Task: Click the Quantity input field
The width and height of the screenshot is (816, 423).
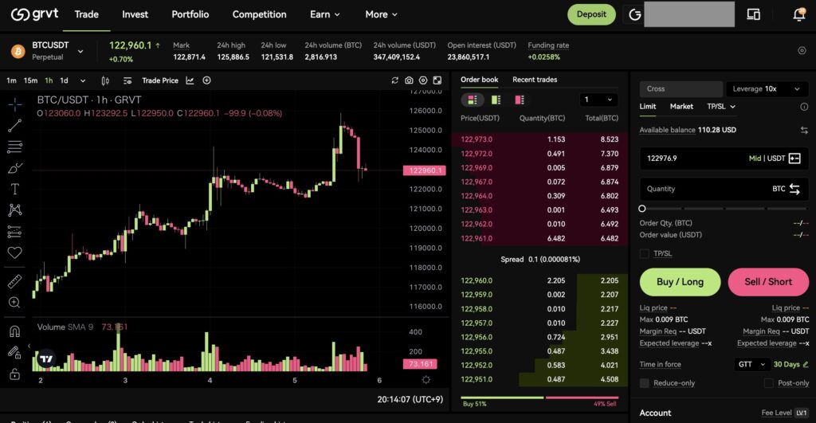Action: pos(701,189)
